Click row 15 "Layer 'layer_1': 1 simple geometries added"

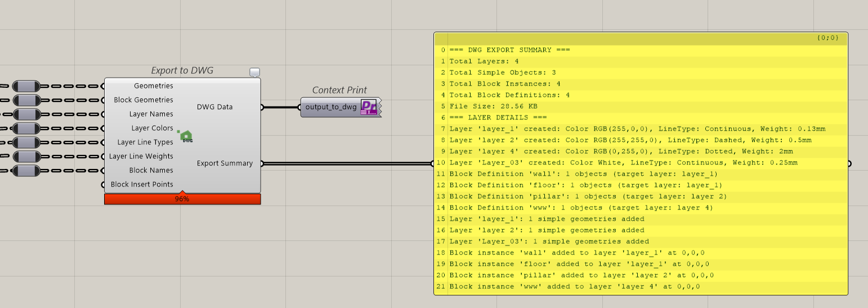(641, 219)
